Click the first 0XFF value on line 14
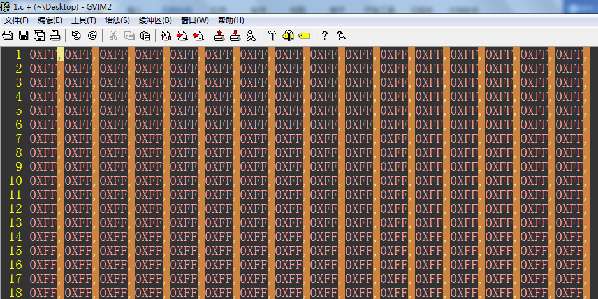Viewport: 598px width, 299px height. (x=43, y=237)
